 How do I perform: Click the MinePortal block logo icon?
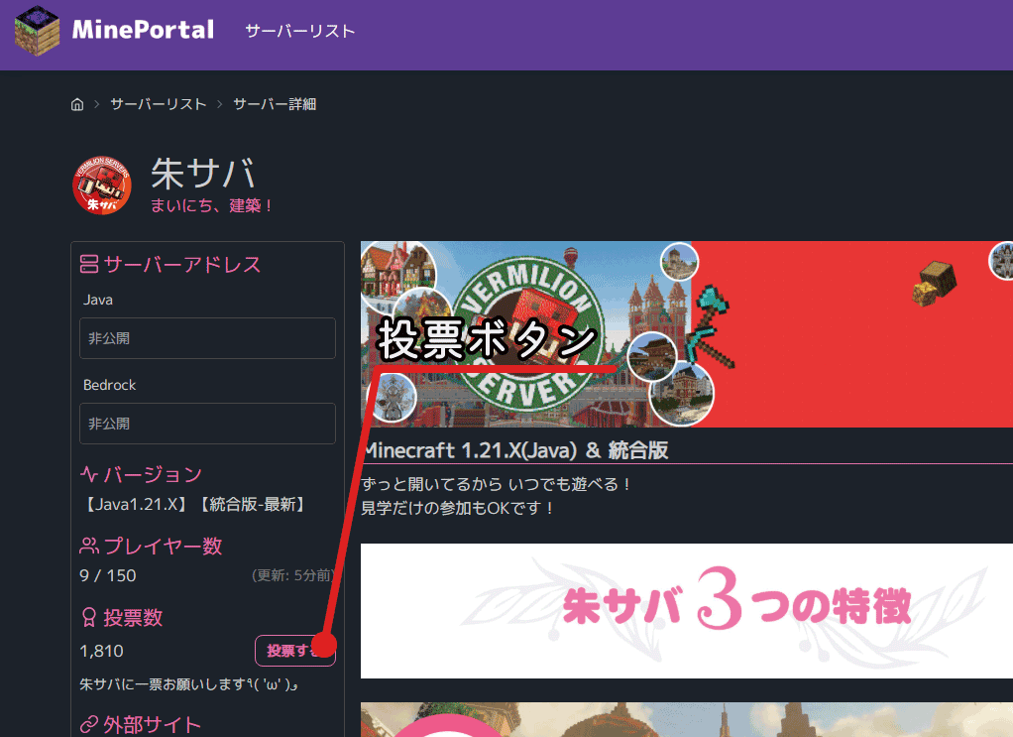tap(37, 31)
